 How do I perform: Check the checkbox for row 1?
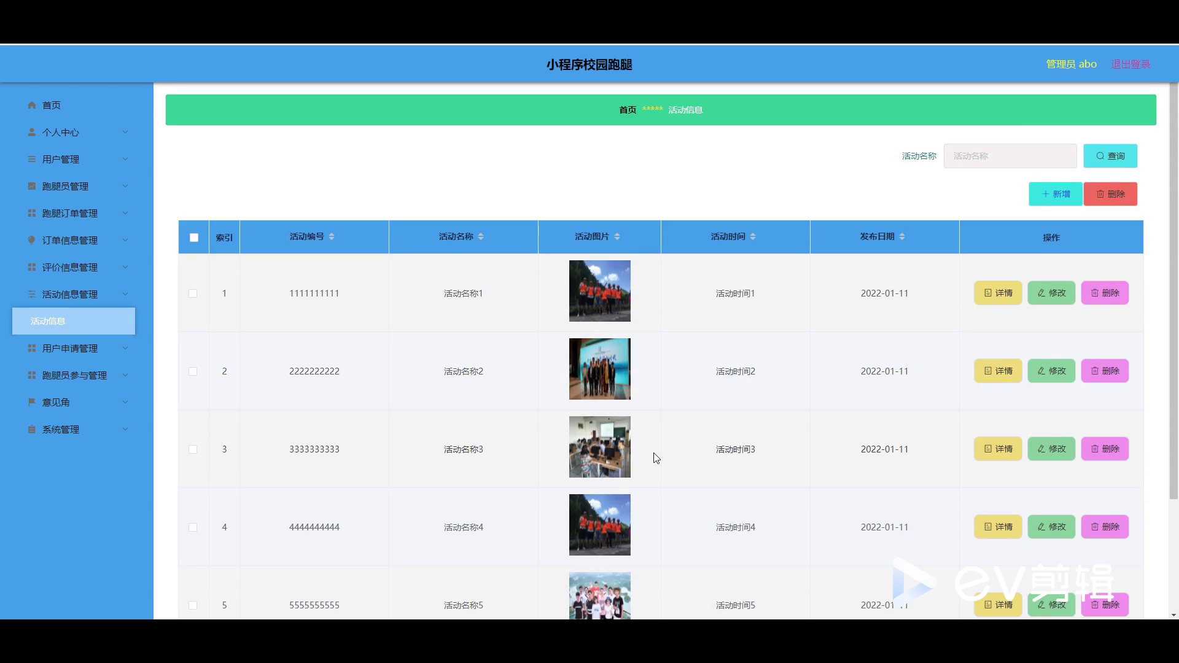coord(193,293)
